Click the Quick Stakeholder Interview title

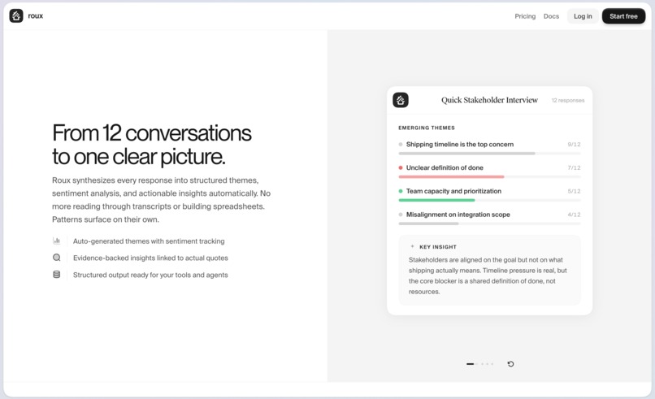[x=489, y=100]
